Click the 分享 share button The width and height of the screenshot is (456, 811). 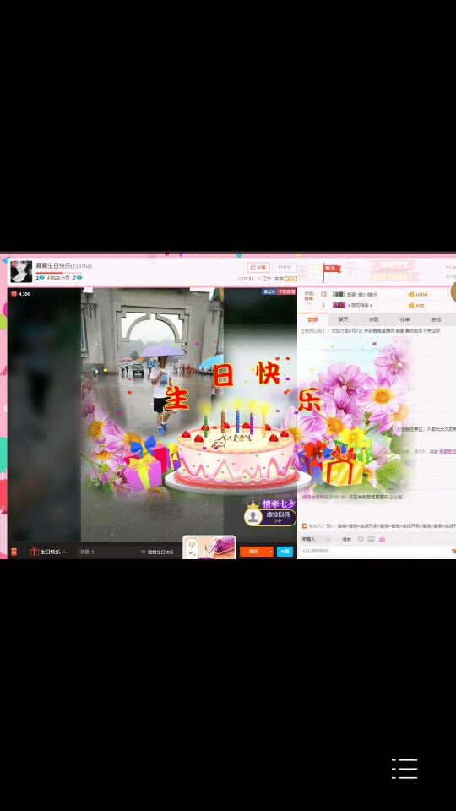[258, 268]
